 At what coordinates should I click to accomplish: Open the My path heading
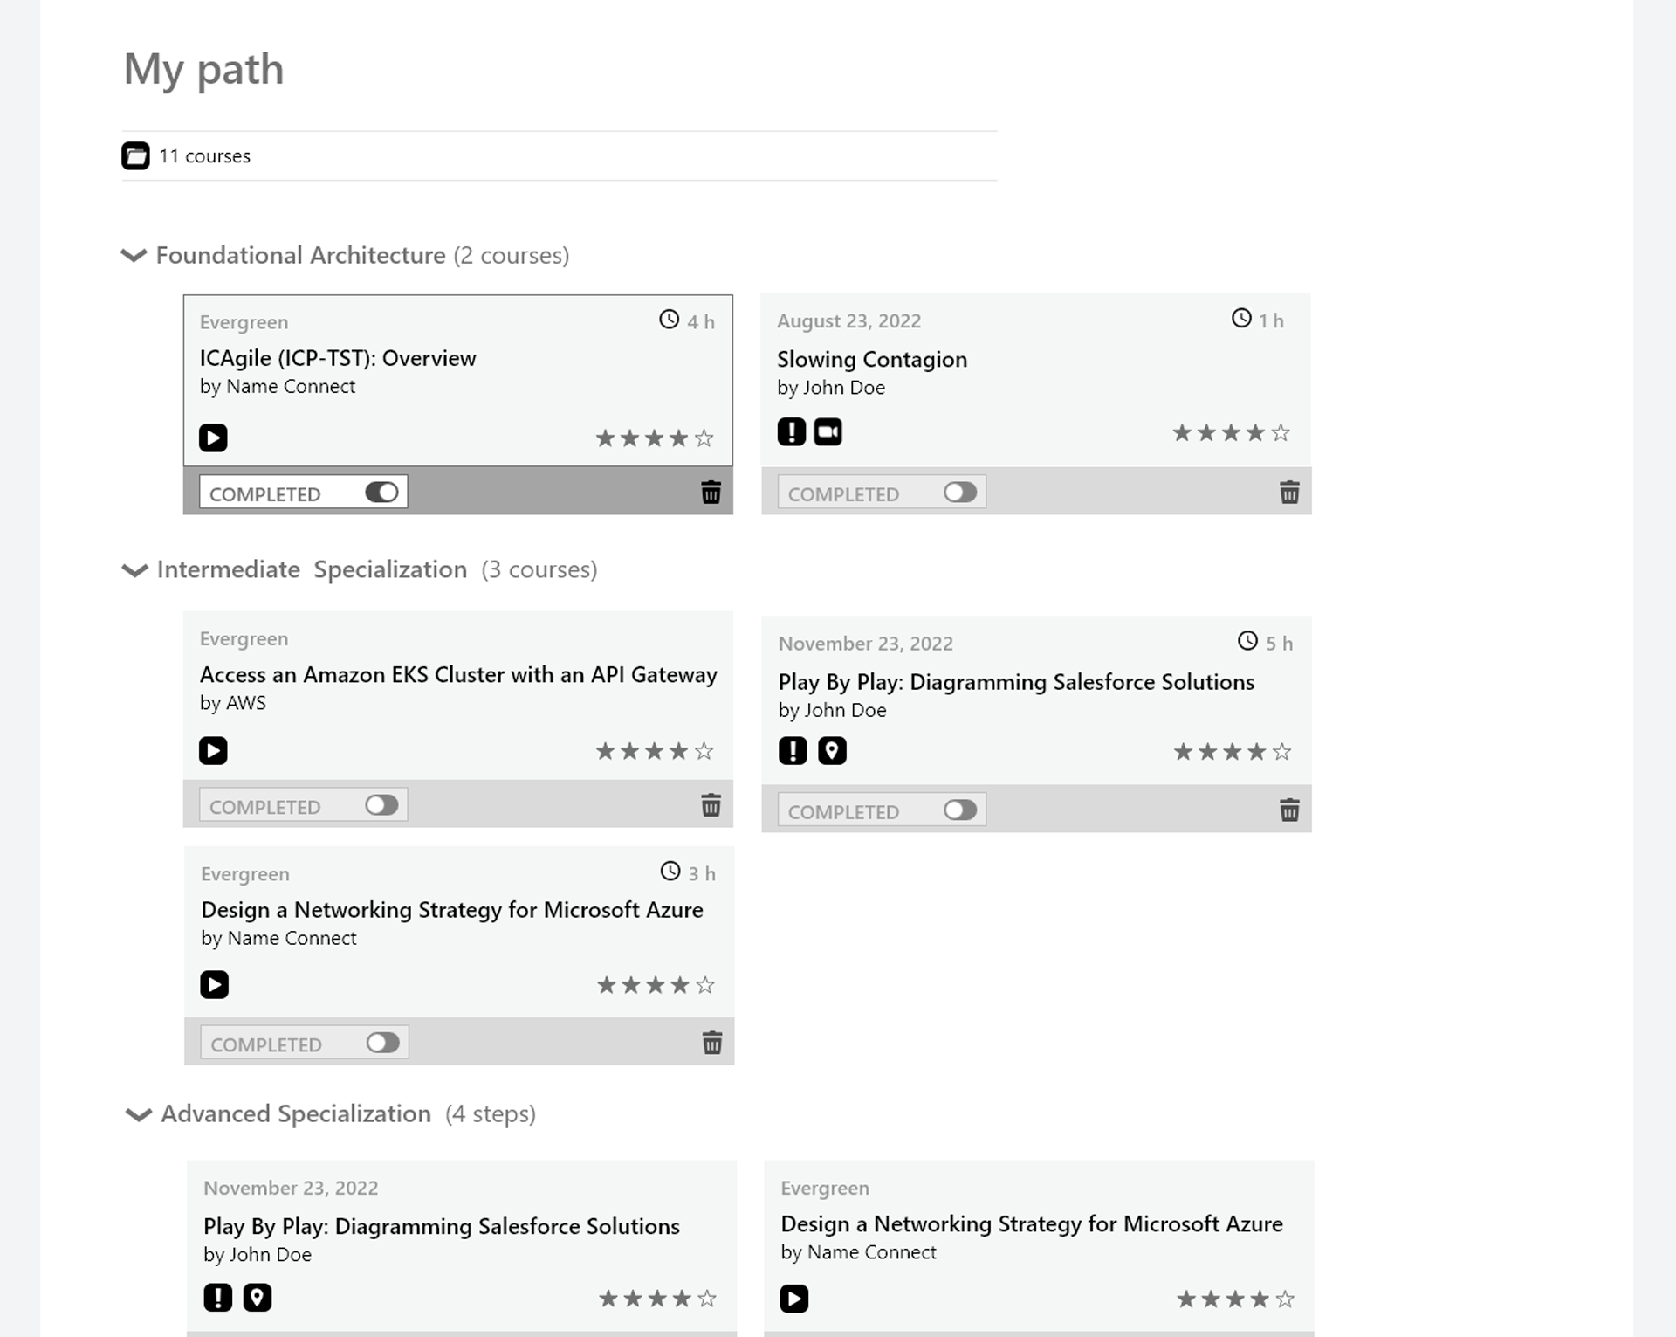pos(203,69)
